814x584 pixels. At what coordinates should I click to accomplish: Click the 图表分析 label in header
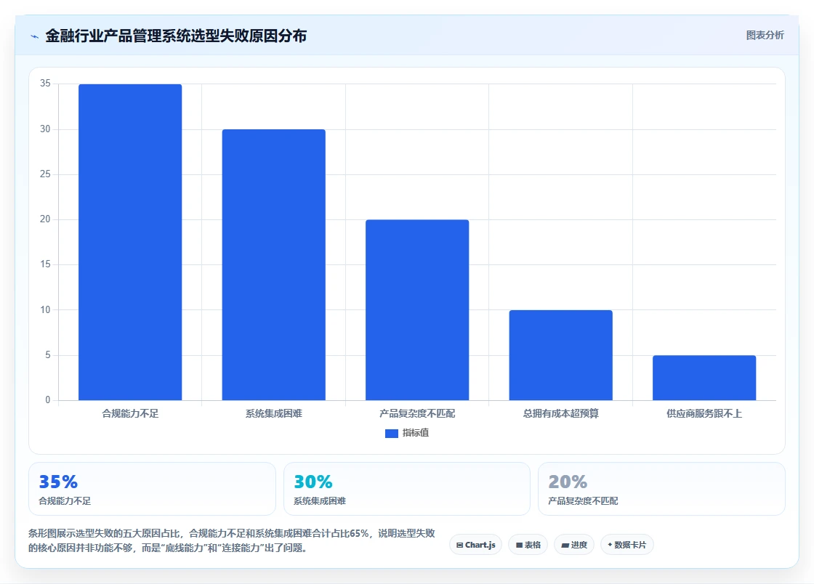pos(765,36)
